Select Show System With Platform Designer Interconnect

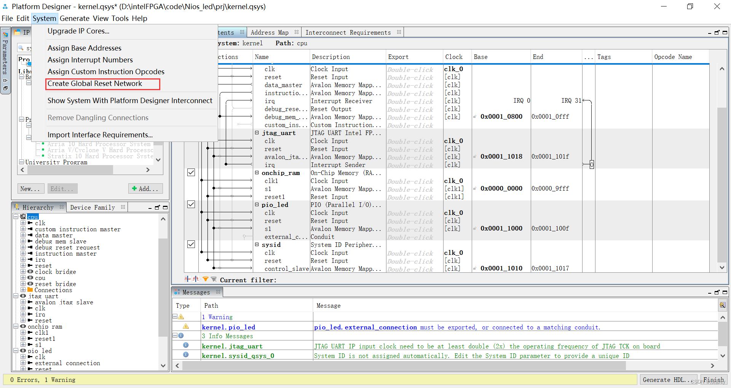click(130, 100)
